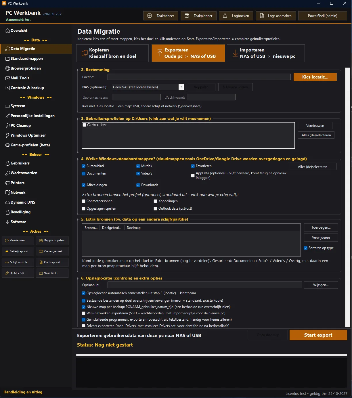
Task: Click the Mail Tools envelope icon
Action: (8, 78)
